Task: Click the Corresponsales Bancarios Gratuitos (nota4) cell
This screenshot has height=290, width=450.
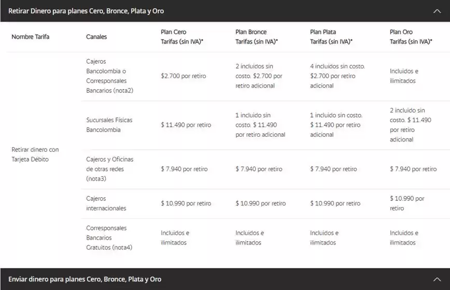Action: 109,238
